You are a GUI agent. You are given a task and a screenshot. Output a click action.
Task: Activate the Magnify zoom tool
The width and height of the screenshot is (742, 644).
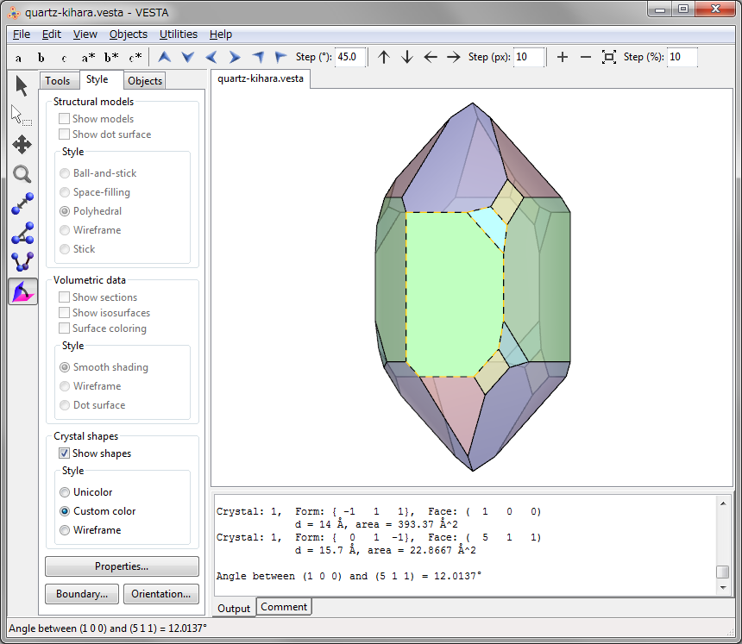tap(22, 173)
